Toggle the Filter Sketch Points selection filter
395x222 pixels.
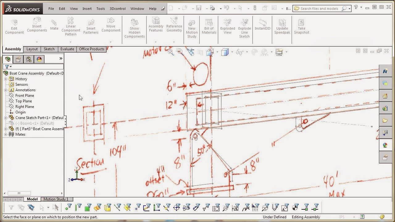coord(137,208)
